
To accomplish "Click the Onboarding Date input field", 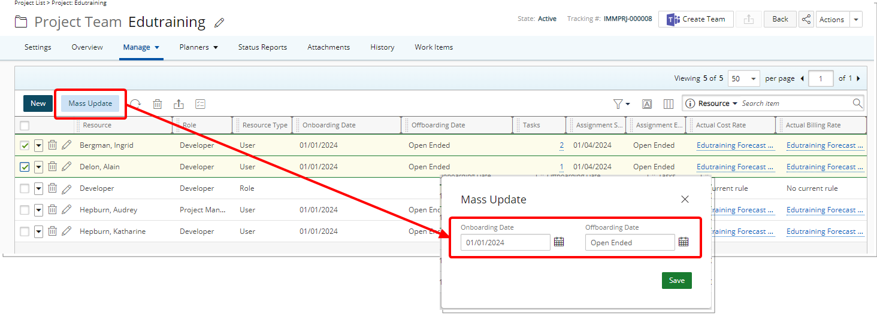I will [x=505, y=242].
